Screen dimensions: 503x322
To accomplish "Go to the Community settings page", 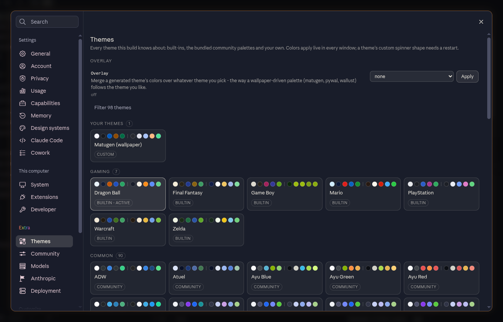I will pyautogui.click(x=44, y=254).
